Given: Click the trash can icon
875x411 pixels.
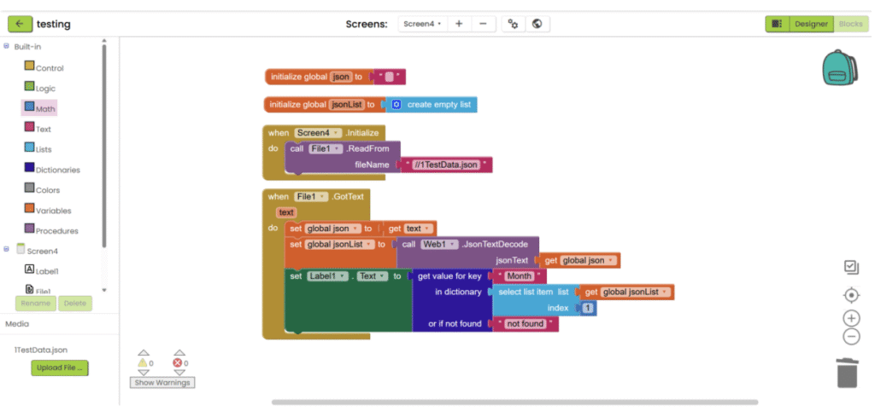Looking at the screenshot, I should click(846, 373).
